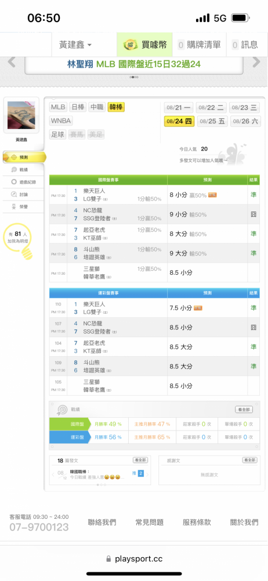Choose the 08/25 五 date button
The height and width of the screenshot is (581, 268).
tap(212, 121)
